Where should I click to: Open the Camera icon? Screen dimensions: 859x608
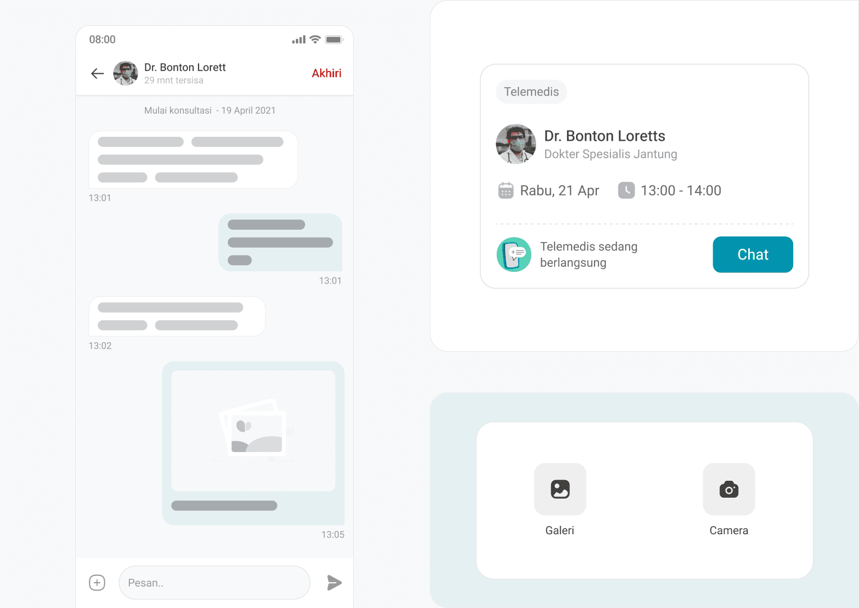(728, 489)
